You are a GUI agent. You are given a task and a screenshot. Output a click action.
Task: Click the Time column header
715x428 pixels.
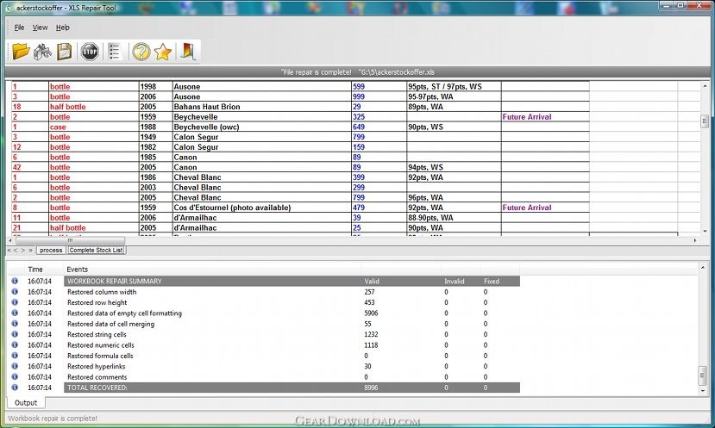click(35, 269)
